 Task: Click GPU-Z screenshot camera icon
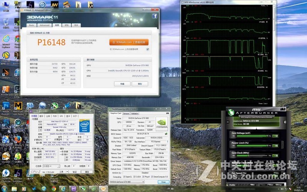pos(167,113)
